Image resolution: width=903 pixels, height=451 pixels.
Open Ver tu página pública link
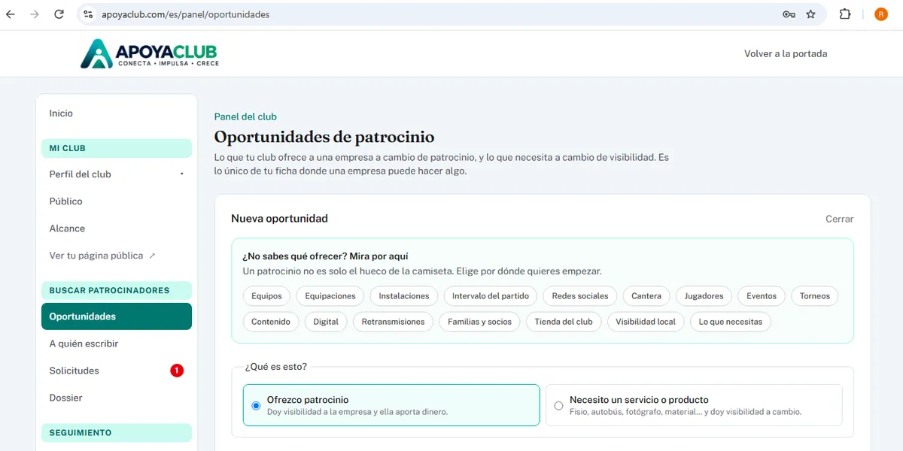tap(117, 256)
